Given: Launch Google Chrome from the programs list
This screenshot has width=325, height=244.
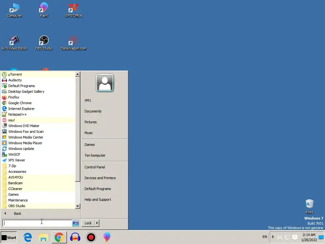Looking at the screenshot, I should (x=38, y=103).
